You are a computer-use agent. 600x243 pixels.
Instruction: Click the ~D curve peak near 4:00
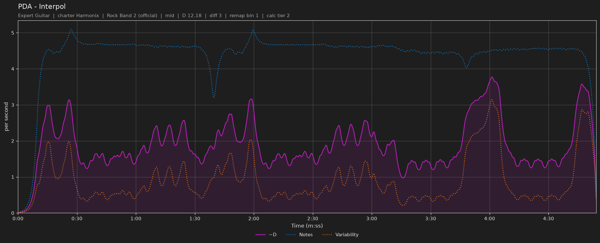click(492, 77)
